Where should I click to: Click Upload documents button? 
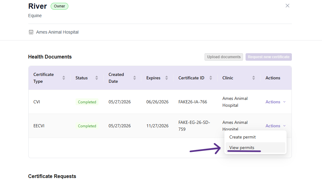click(224, 57)
